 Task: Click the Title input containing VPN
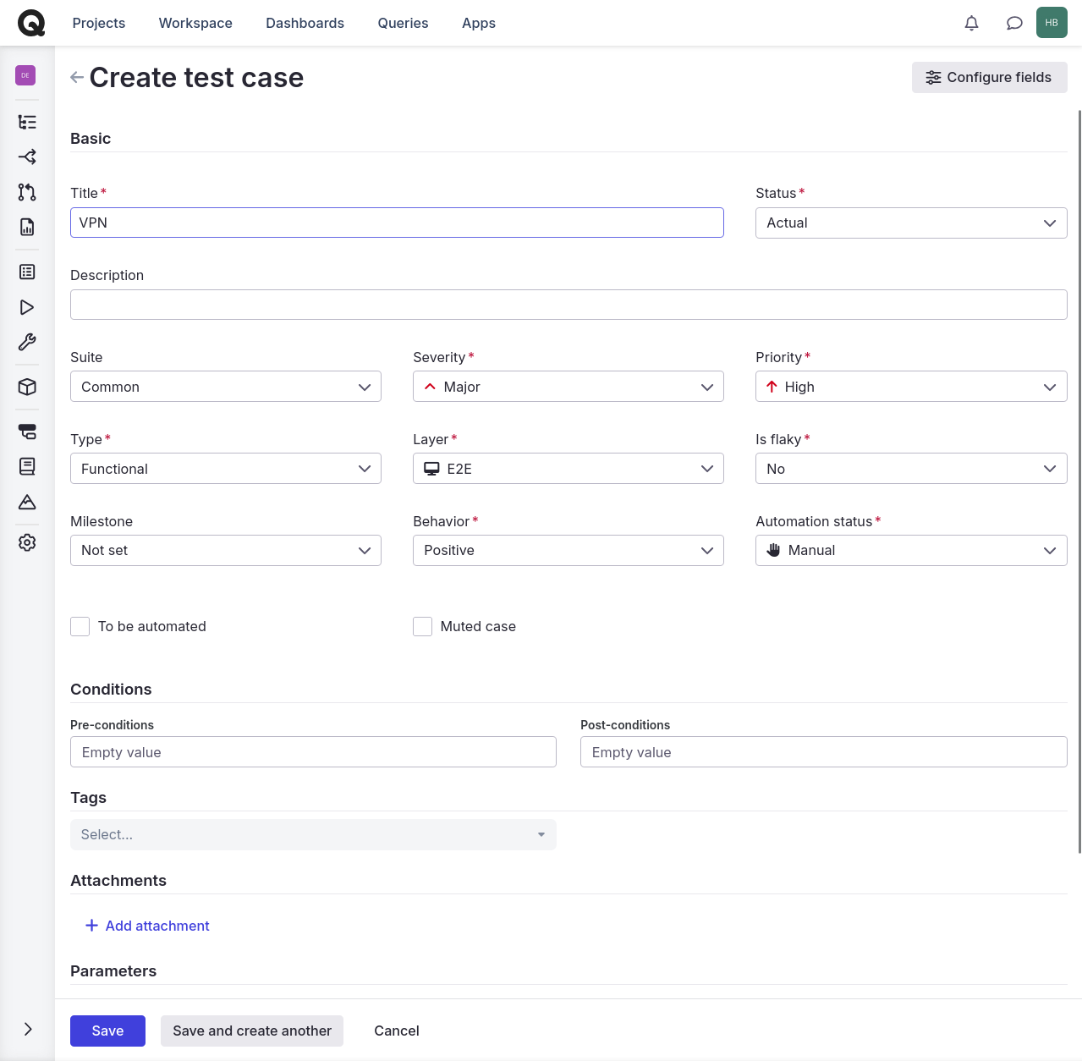tap(397, 223)
